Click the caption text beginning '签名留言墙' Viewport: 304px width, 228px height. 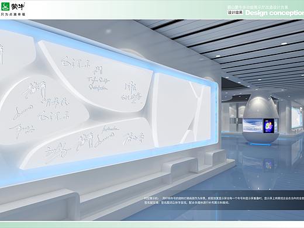(x=186, y=203)
